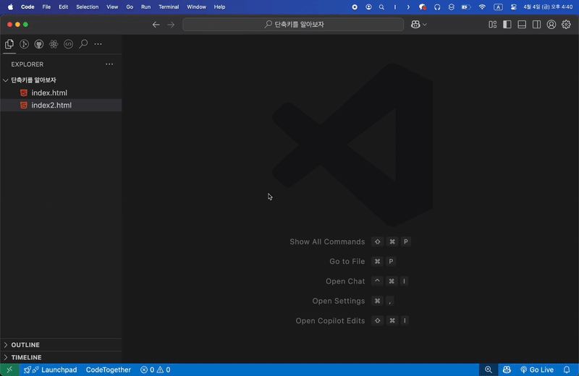
Task: Open index.html in the explorer
Action: pos(61,93)
